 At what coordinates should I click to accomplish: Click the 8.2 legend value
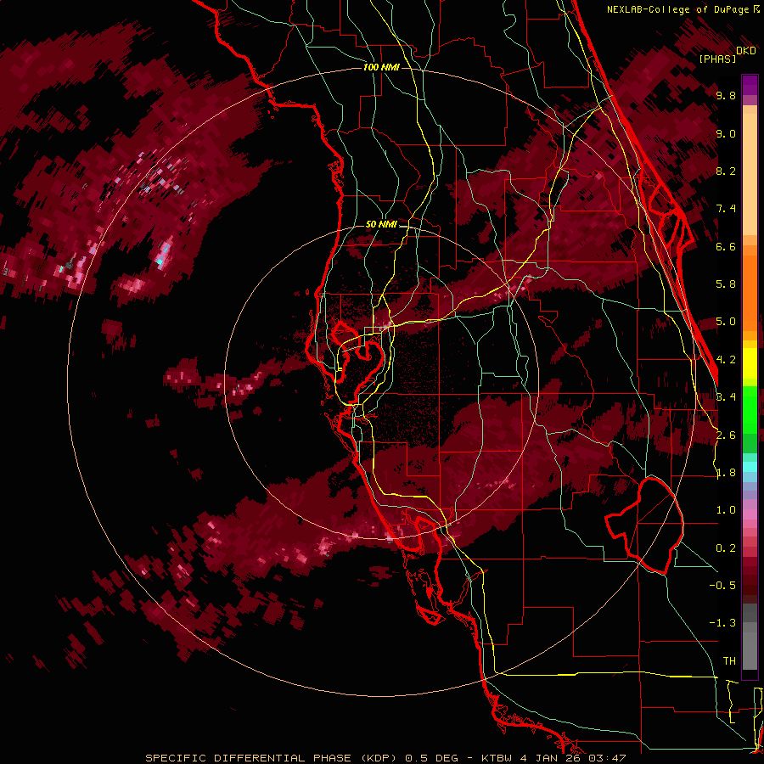726,171
